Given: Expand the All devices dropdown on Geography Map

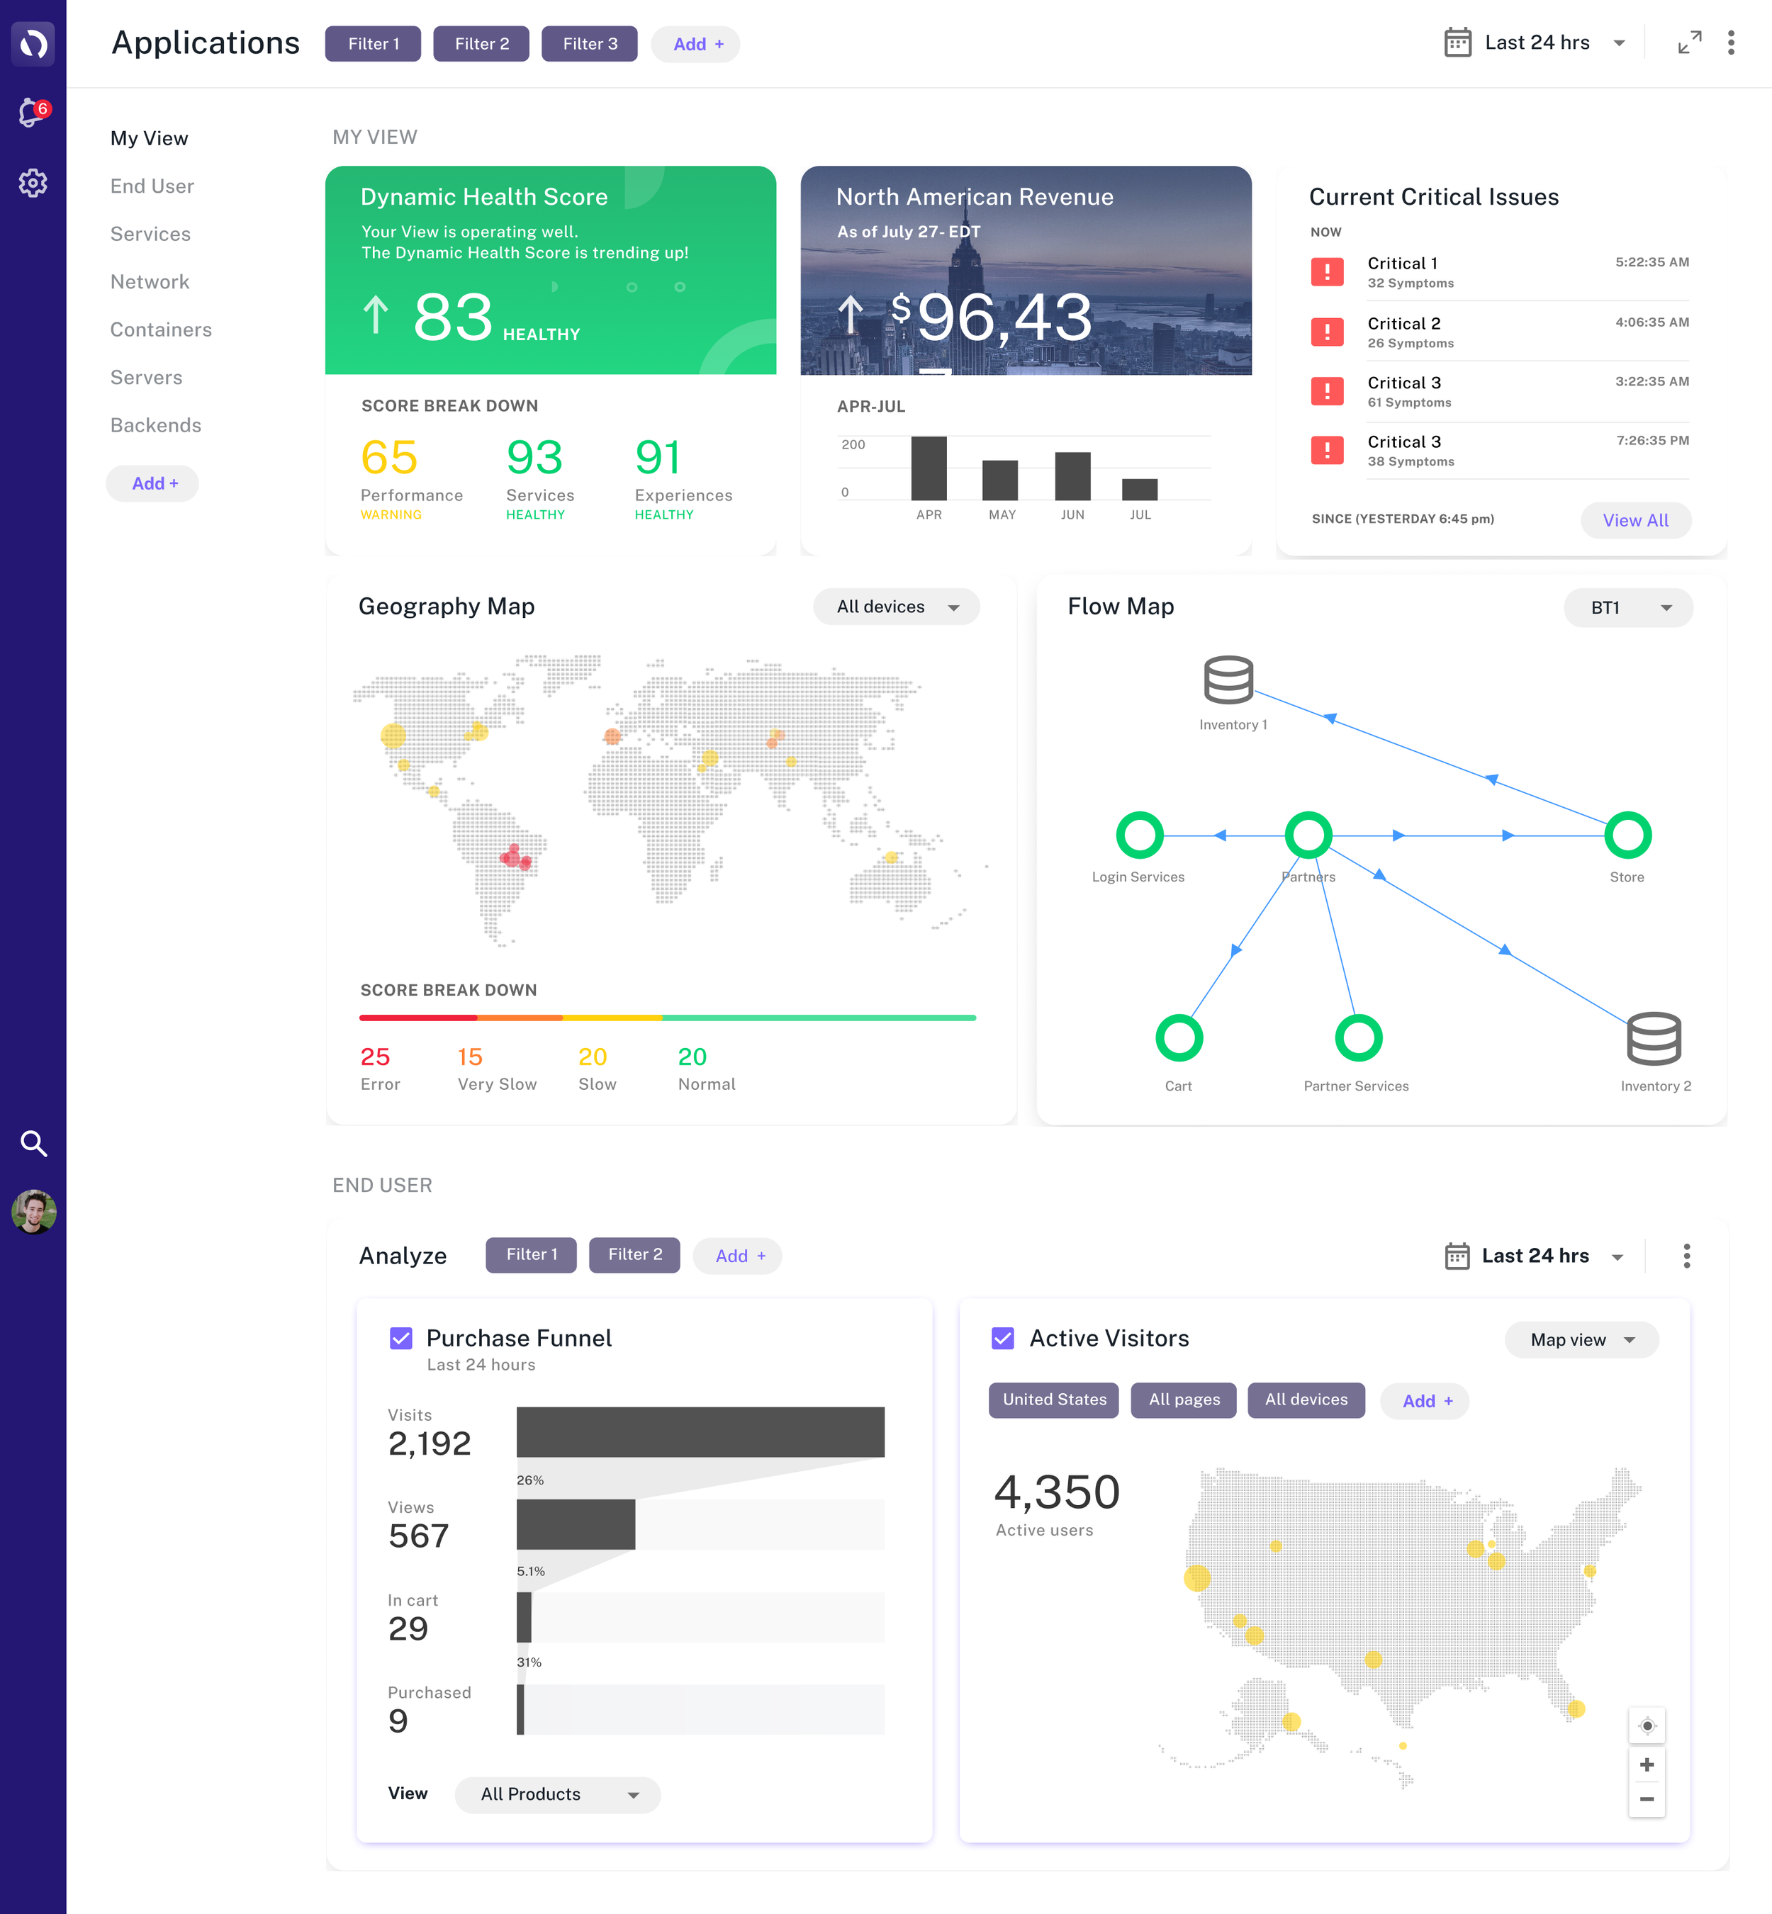Looking at the screenshot, I should pyautogui.click(x=896, y=607).
